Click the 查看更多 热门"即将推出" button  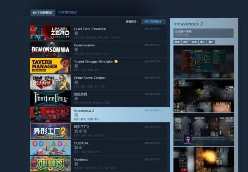click(153, 22)
